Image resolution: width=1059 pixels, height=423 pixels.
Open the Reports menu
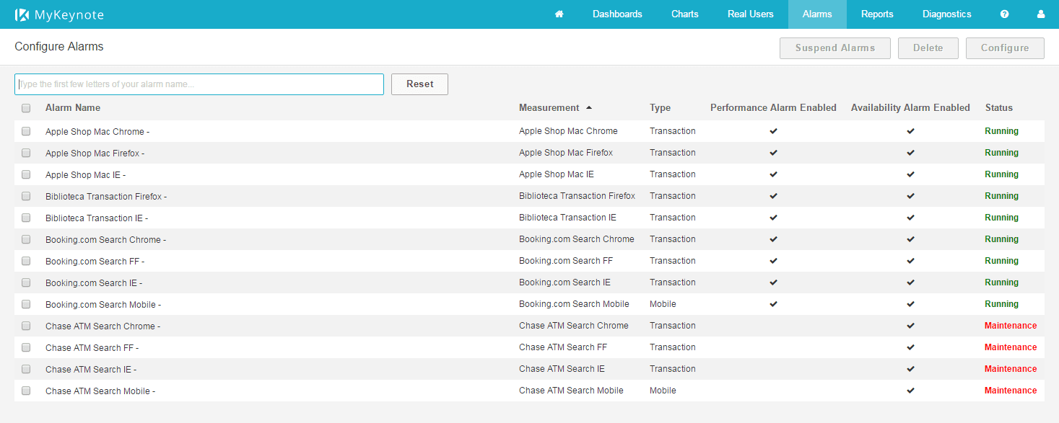pyautogui.click(x=877, y=14)
